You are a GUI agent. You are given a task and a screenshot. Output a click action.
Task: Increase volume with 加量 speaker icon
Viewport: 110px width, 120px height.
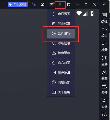coord(104,32)
